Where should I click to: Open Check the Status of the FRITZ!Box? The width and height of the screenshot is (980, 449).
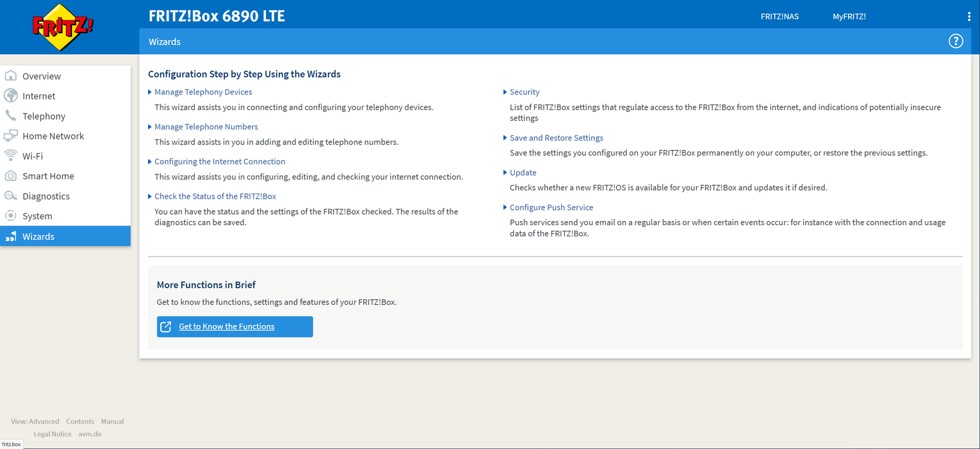point(215,197)
